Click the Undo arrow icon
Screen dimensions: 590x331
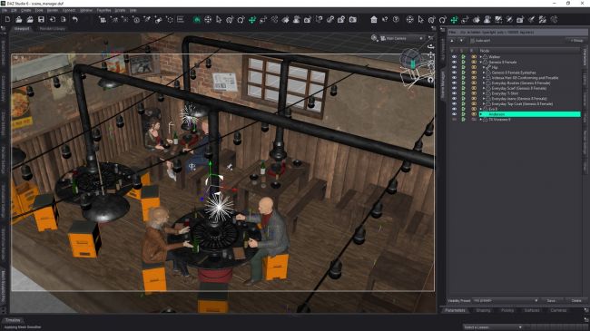tap(74, 20)
